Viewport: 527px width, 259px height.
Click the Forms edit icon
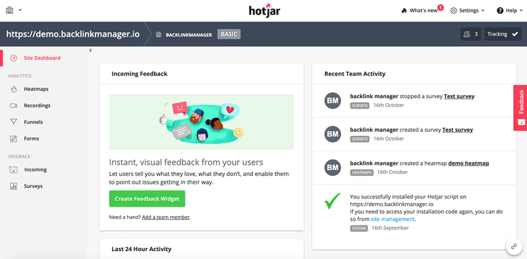tap(13, 138)
